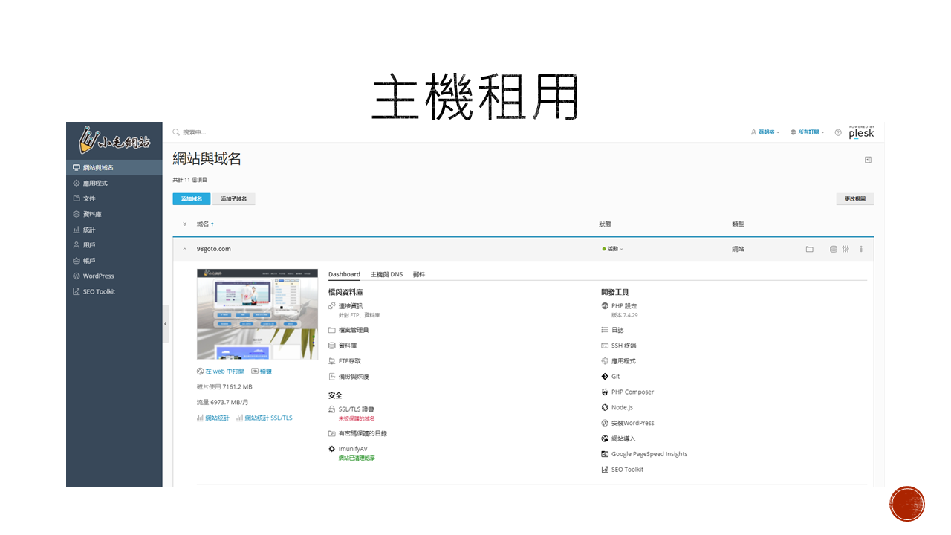Click the blue 添加域名 button

pyautogui.click(x=191, y=199)
